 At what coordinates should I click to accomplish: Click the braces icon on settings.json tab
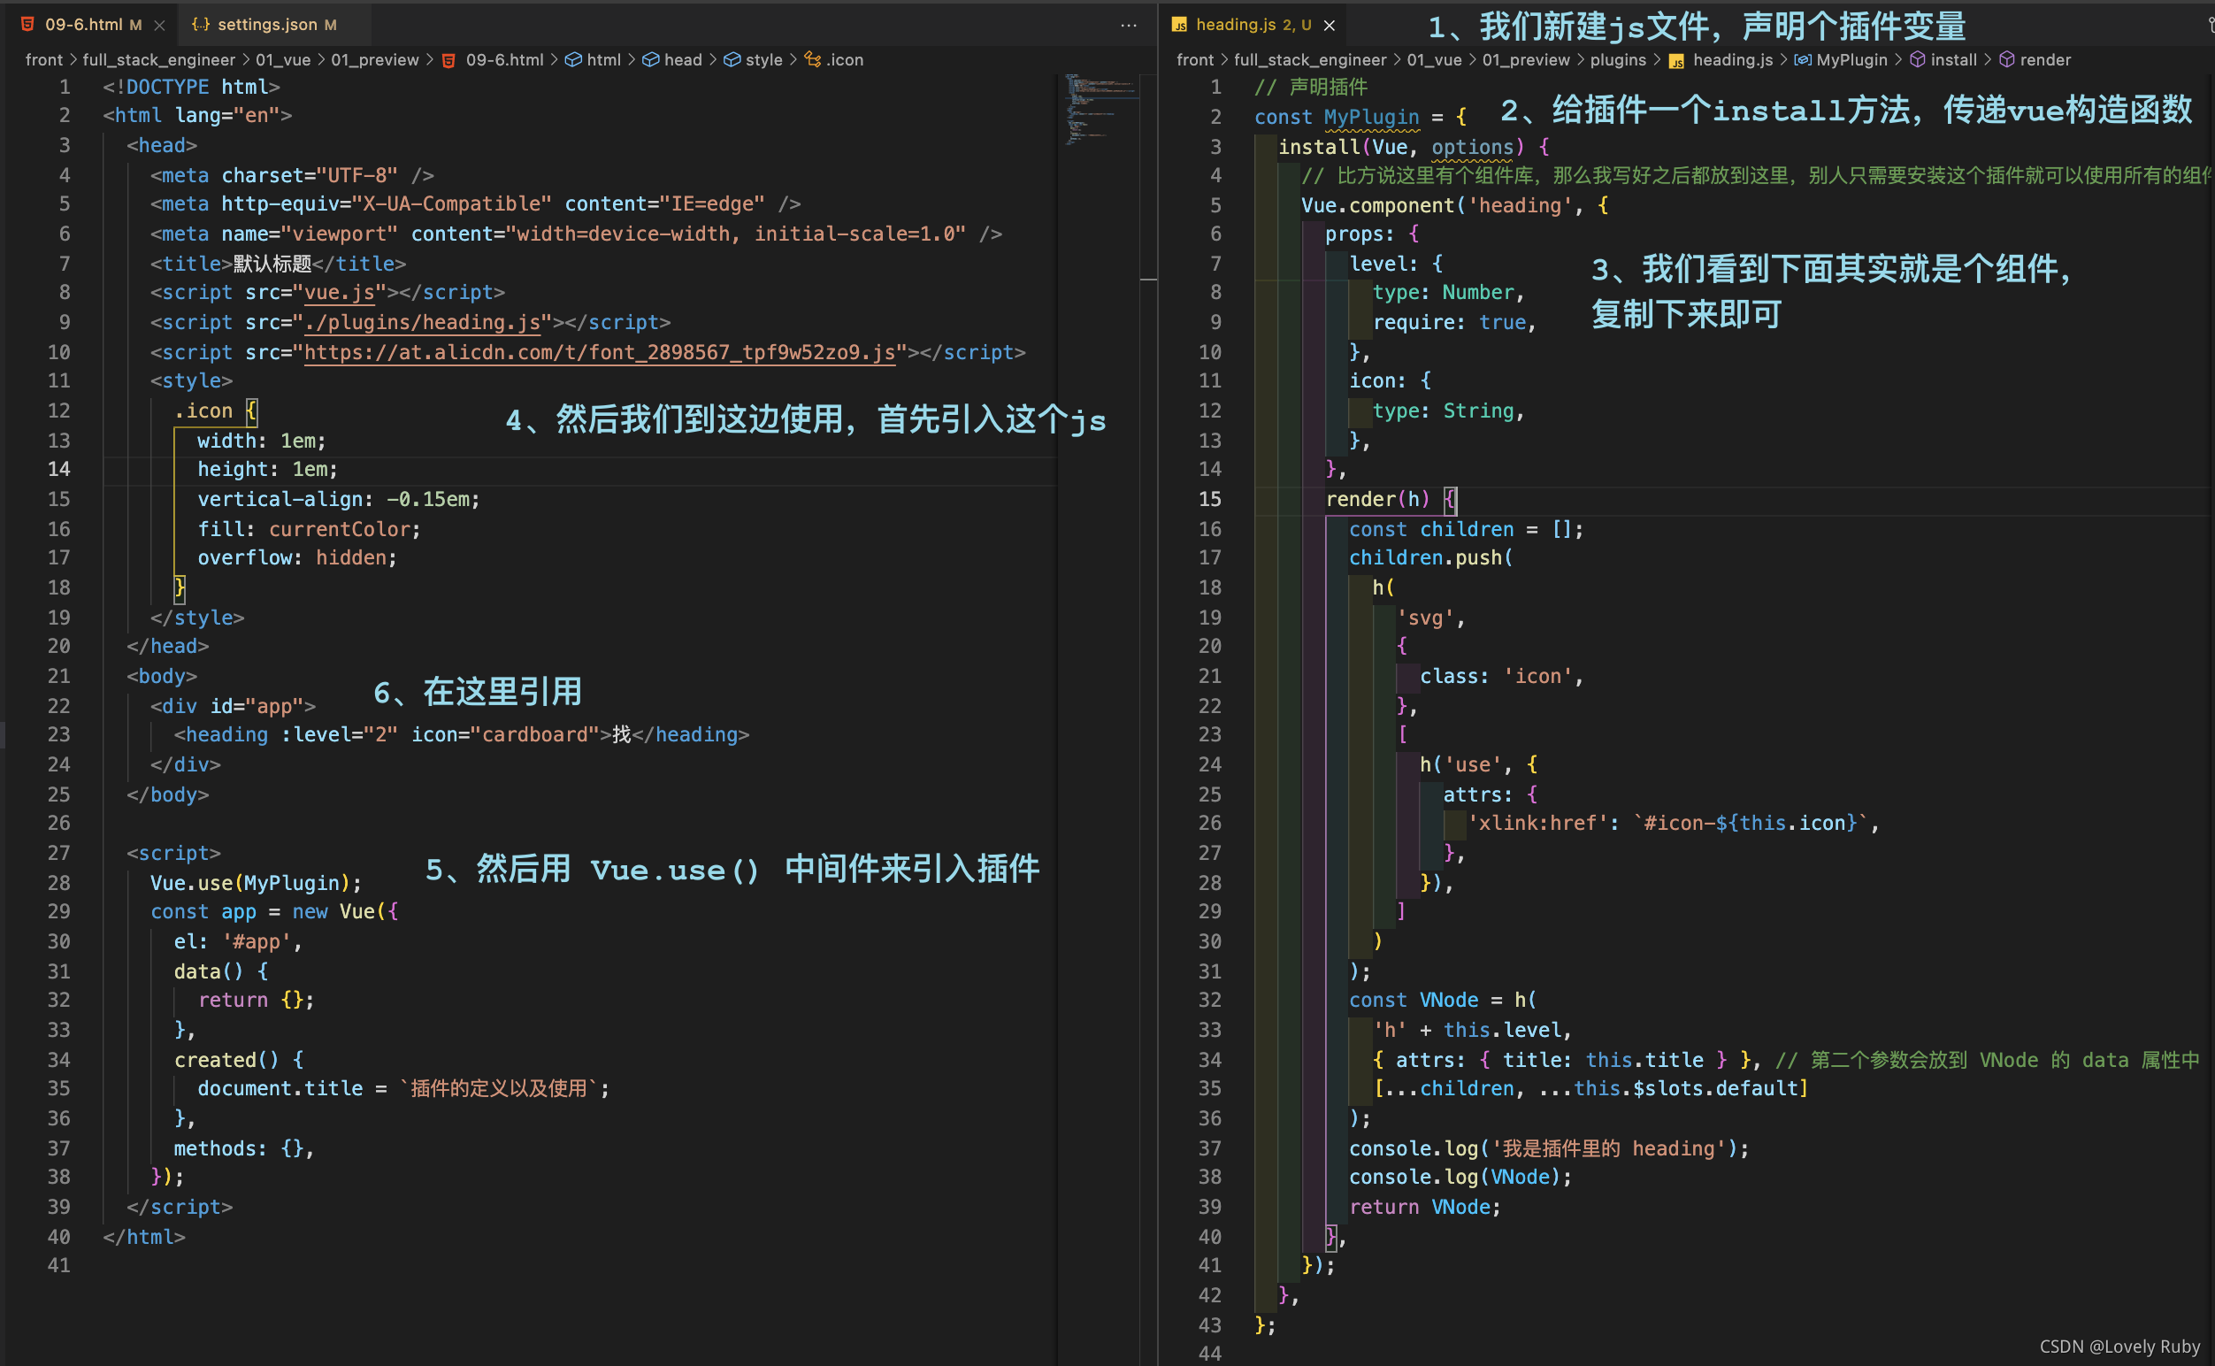coord(201,25)
